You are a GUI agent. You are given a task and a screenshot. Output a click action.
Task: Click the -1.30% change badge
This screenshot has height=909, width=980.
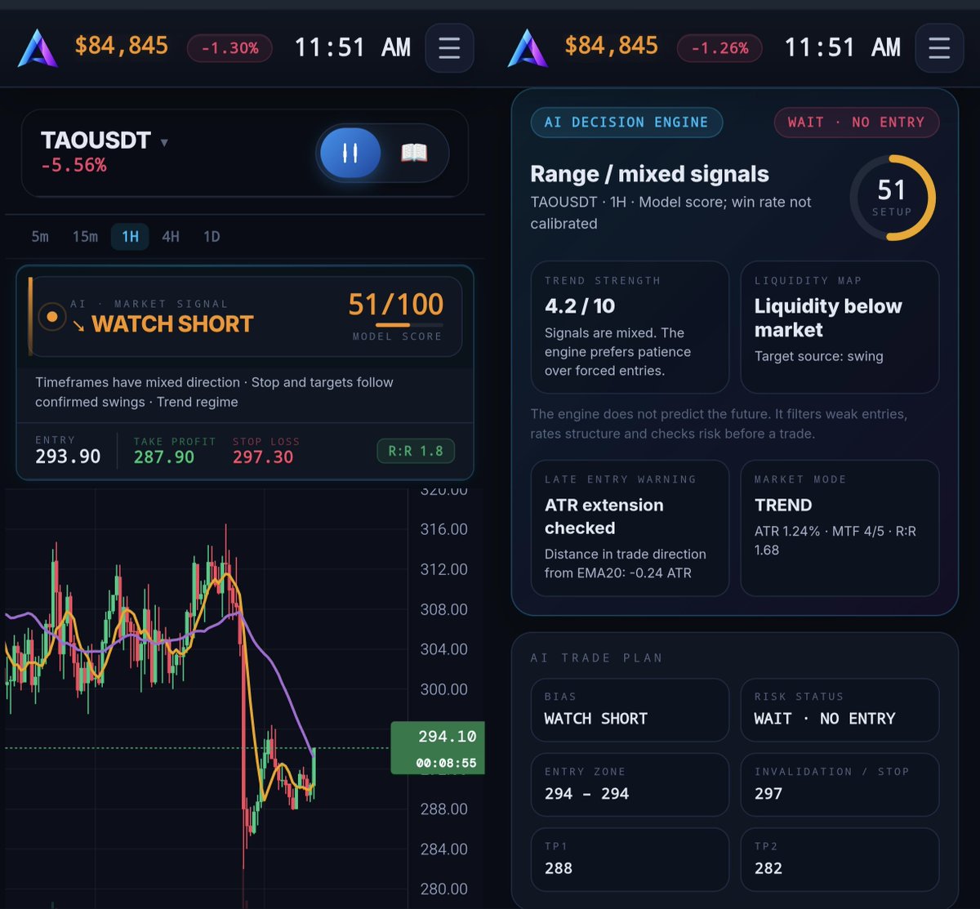pyautogui.click(x=229, y=48)
